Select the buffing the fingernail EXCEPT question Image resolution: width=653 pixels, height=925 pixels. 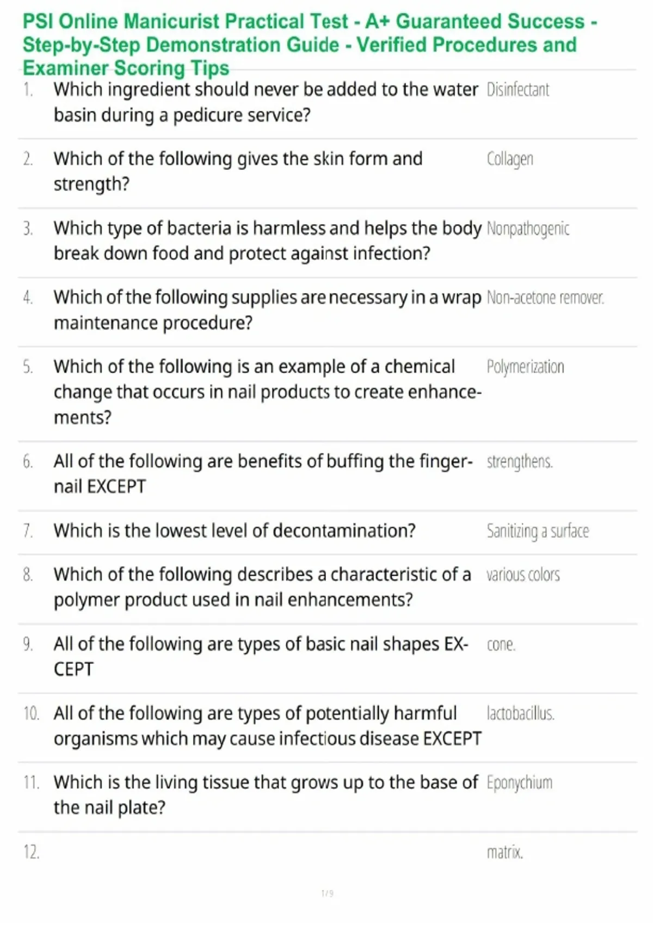[x=263, y=473]
